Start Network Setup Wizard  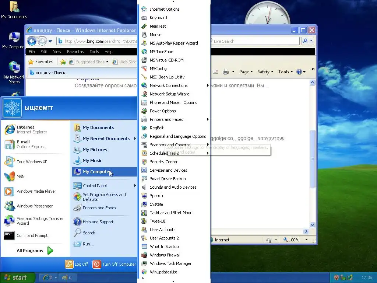[x=174, y=94]
